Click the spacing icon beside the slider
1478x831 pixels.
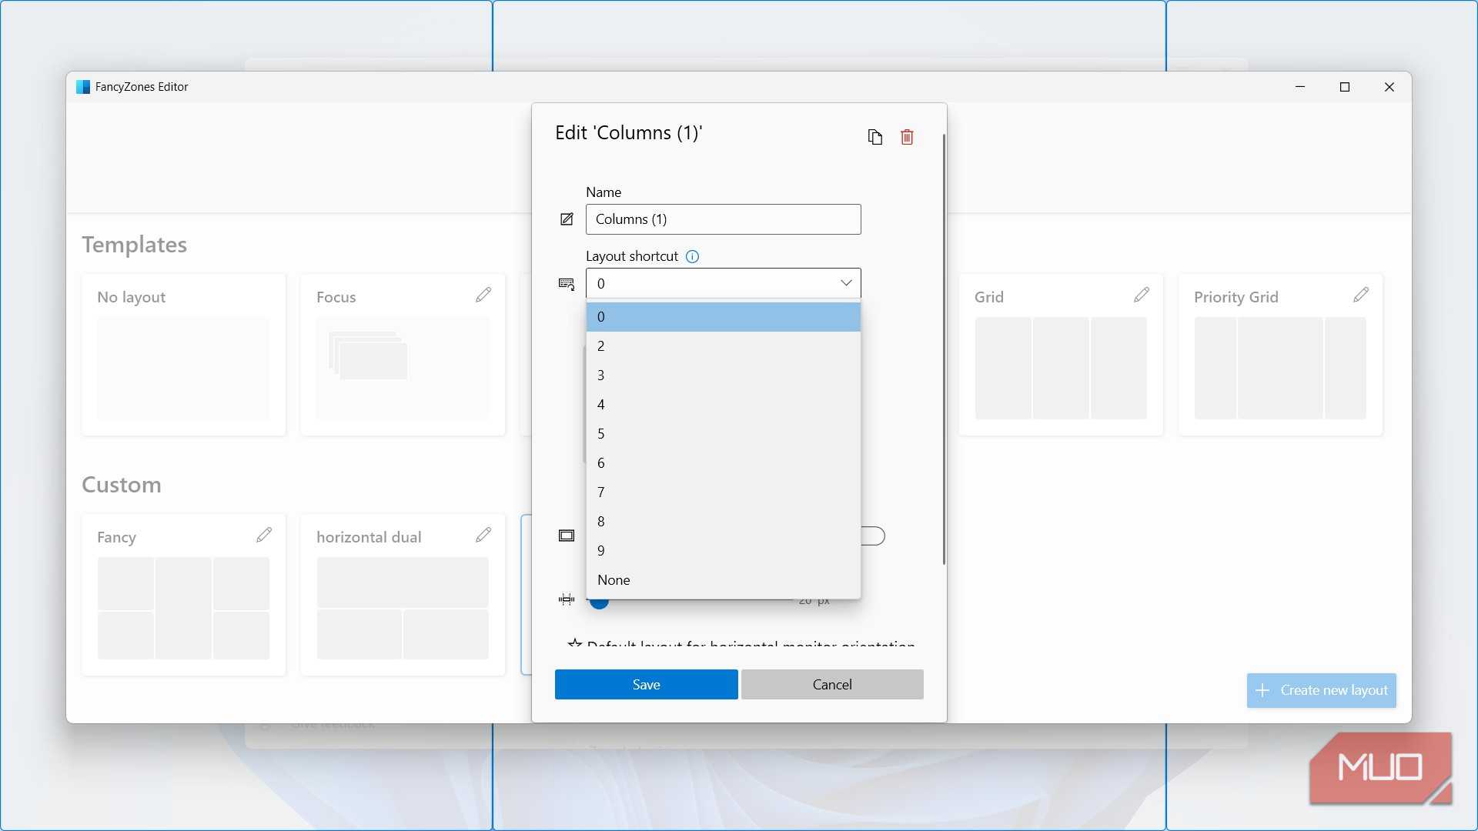(x=567, y=599)
